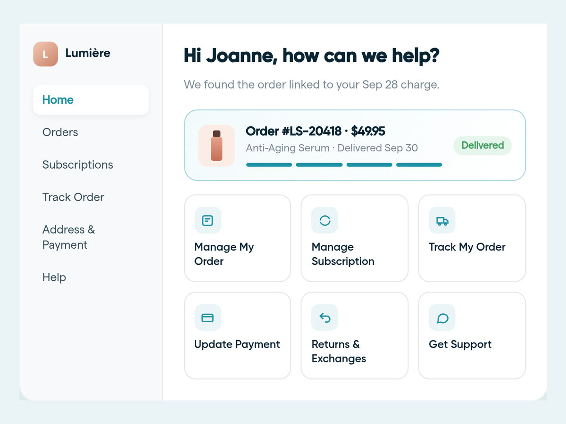Click the order delivery progress bar
566x424 pixels.
[x=344, y=165]
